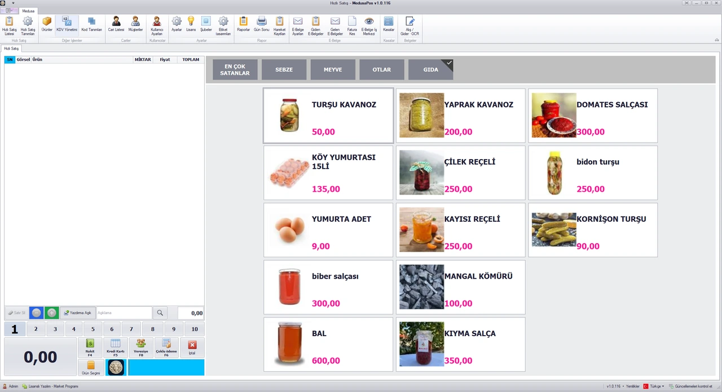The image size is (722, 392).
Task: Show the SEBZE product category
Action: point(284,69)
